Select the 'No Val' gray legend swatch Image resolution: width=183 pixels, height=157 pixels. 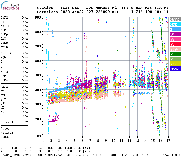pyautogui.click(x=176, y=19)
